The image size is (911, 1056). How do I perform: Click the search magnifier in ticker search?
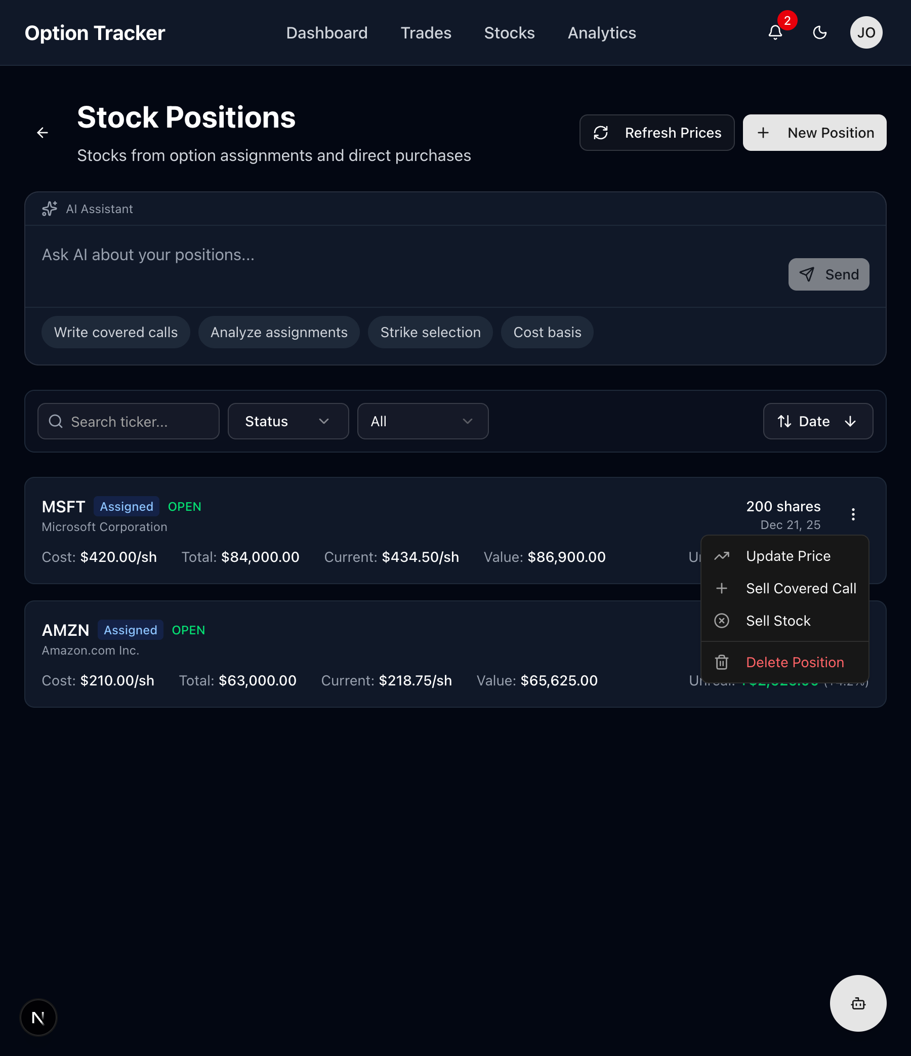[x=56, y=422]
